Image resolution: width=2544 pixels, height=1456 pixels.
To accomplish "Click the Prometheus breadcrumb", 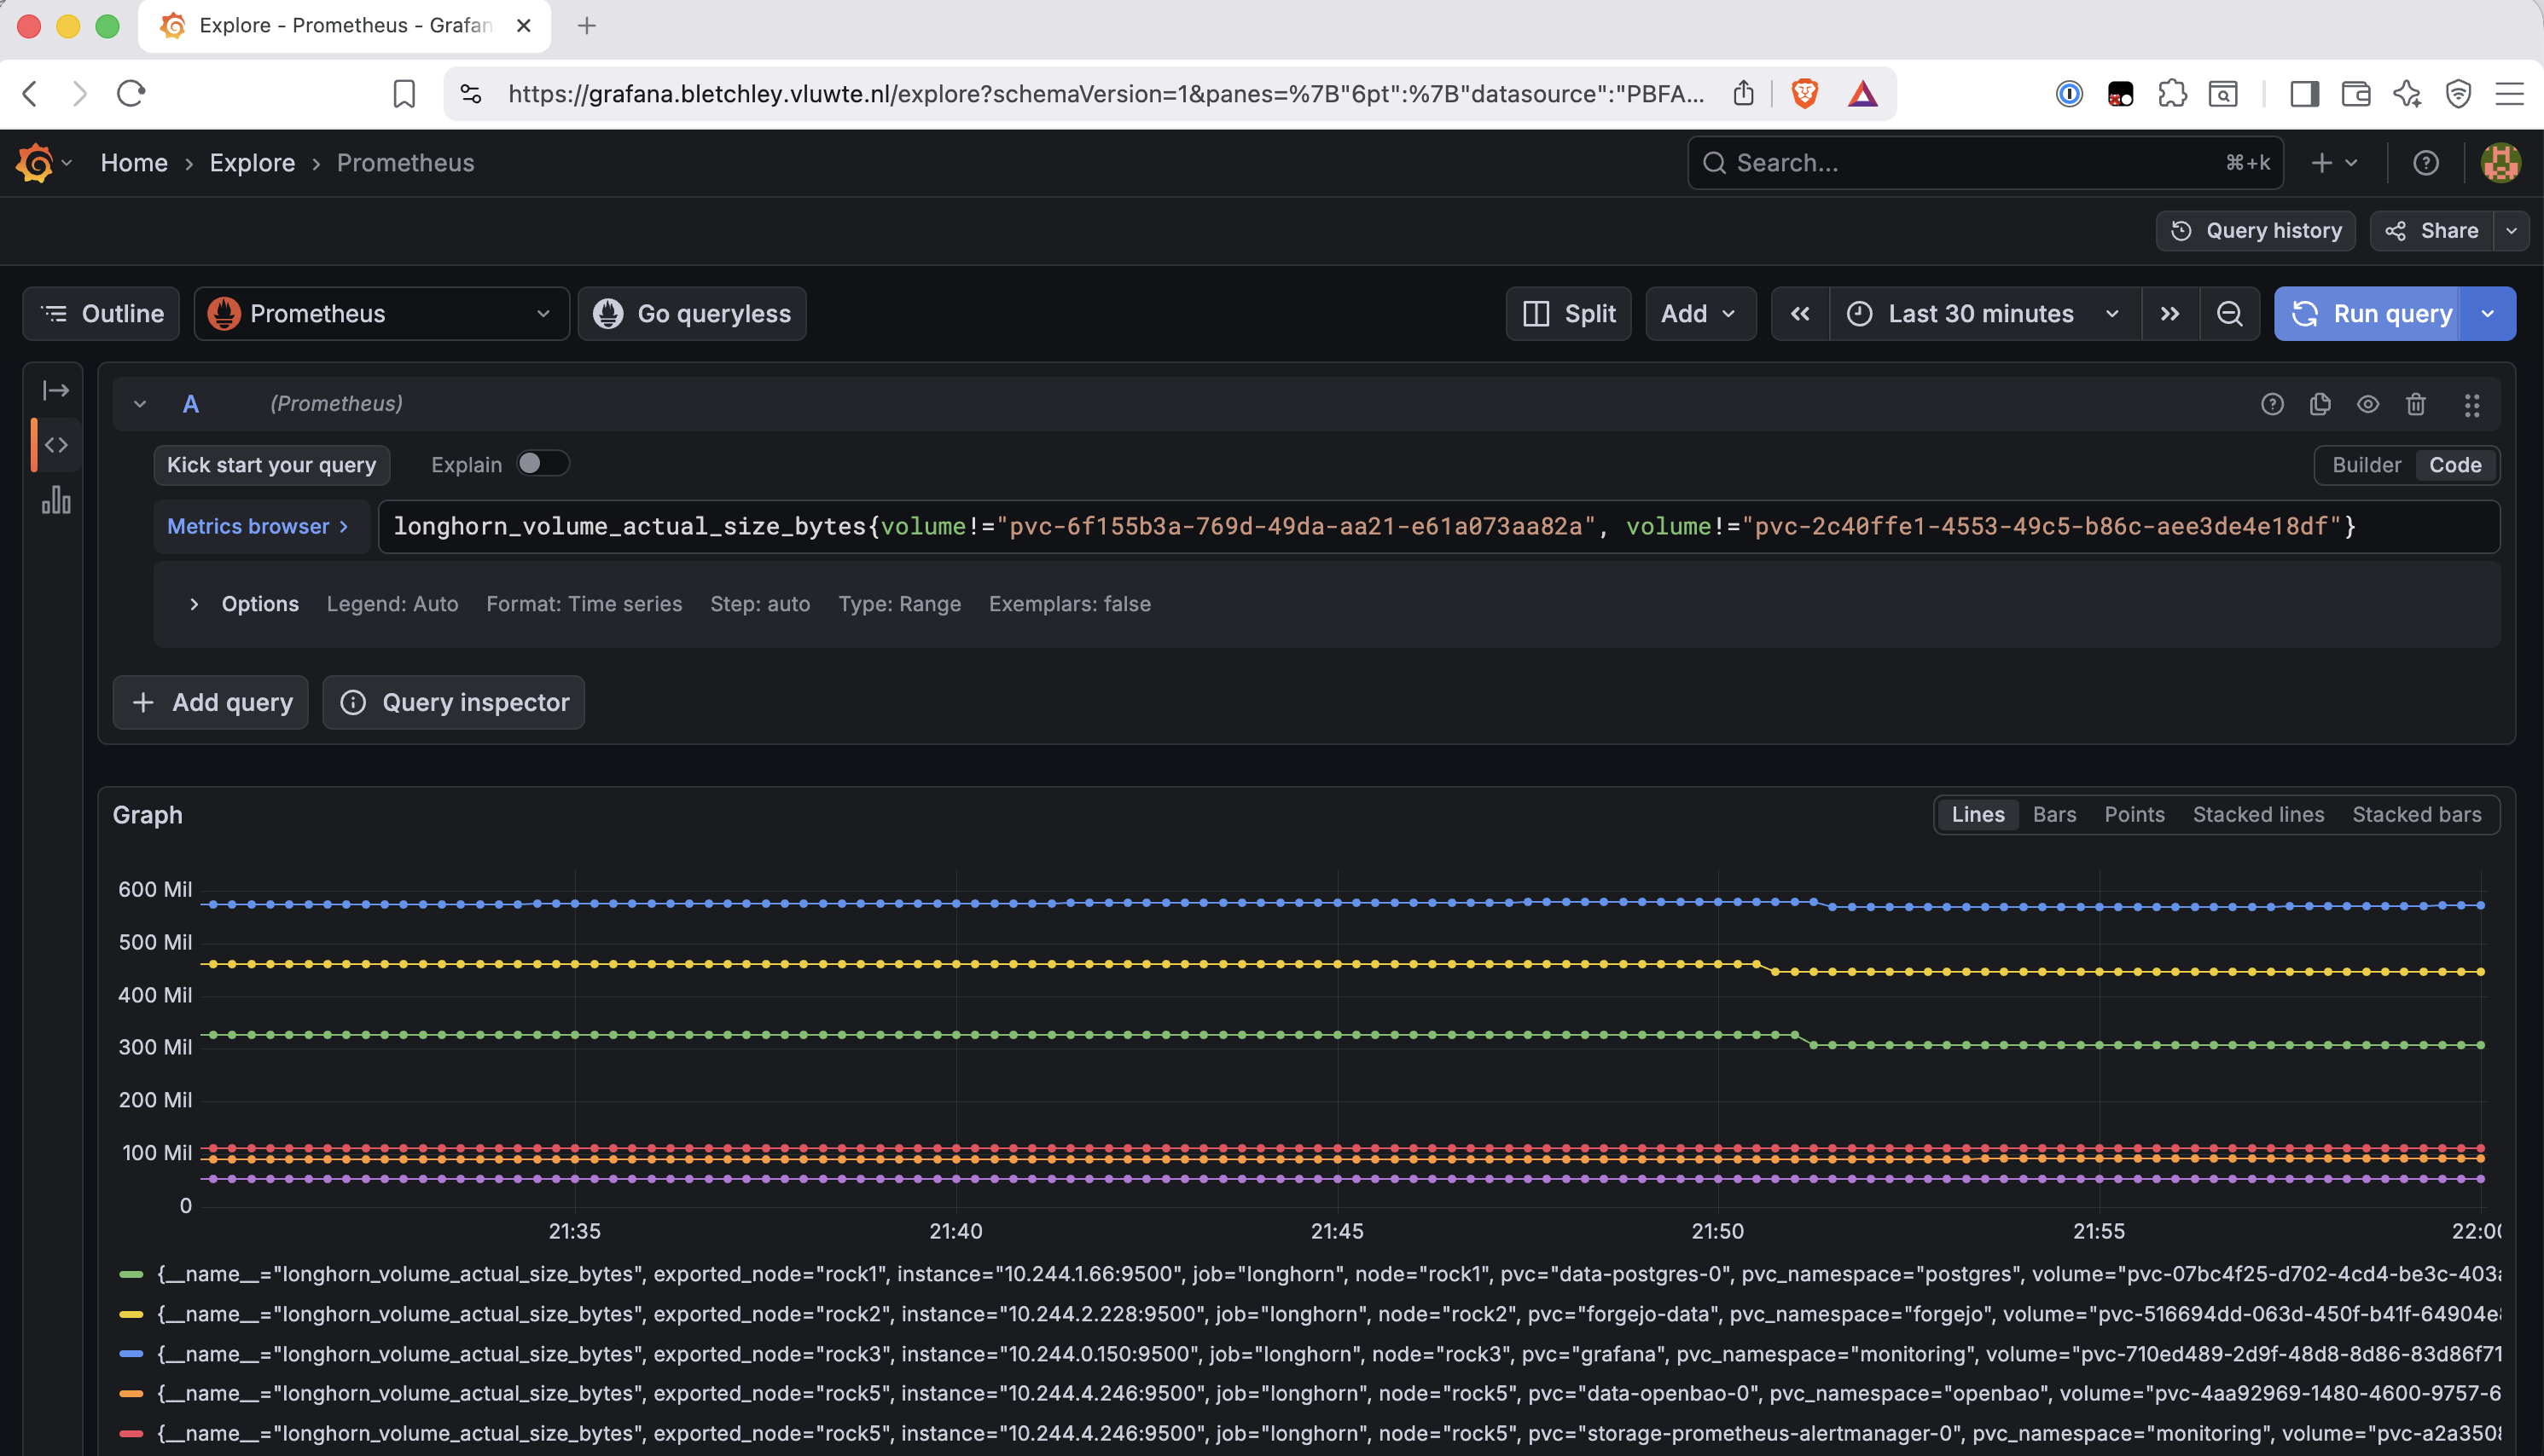I will tap(405, 163).
